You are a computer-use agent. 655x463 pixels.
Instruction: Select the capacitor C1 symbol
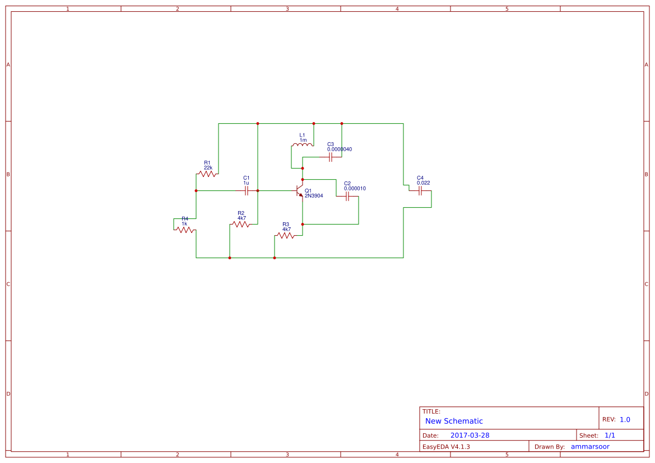point(245,190)
